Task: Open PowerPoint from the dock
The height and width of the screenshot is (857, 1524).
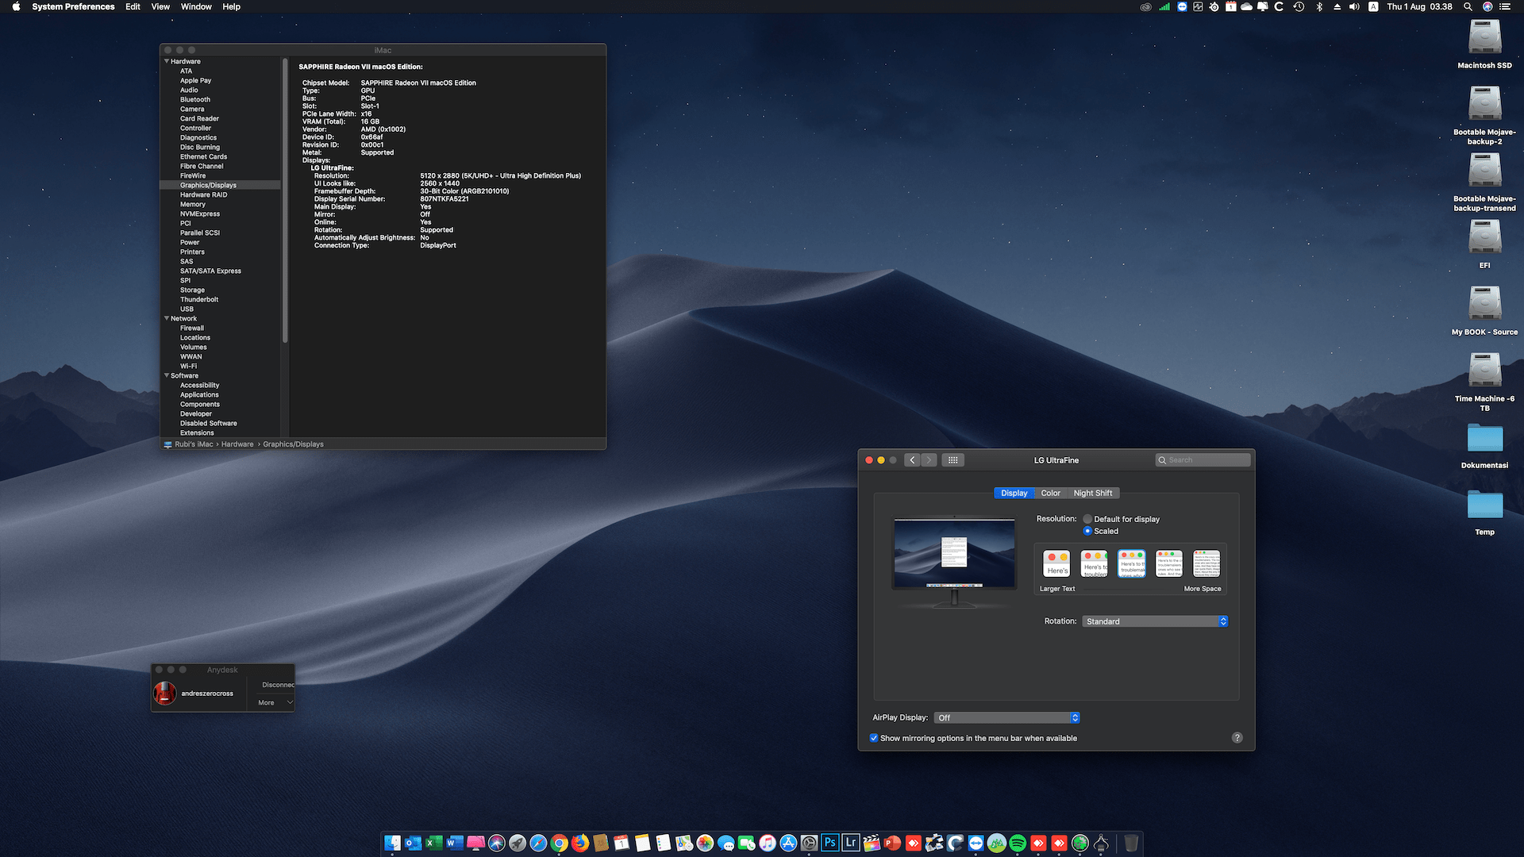Action: 893,843
